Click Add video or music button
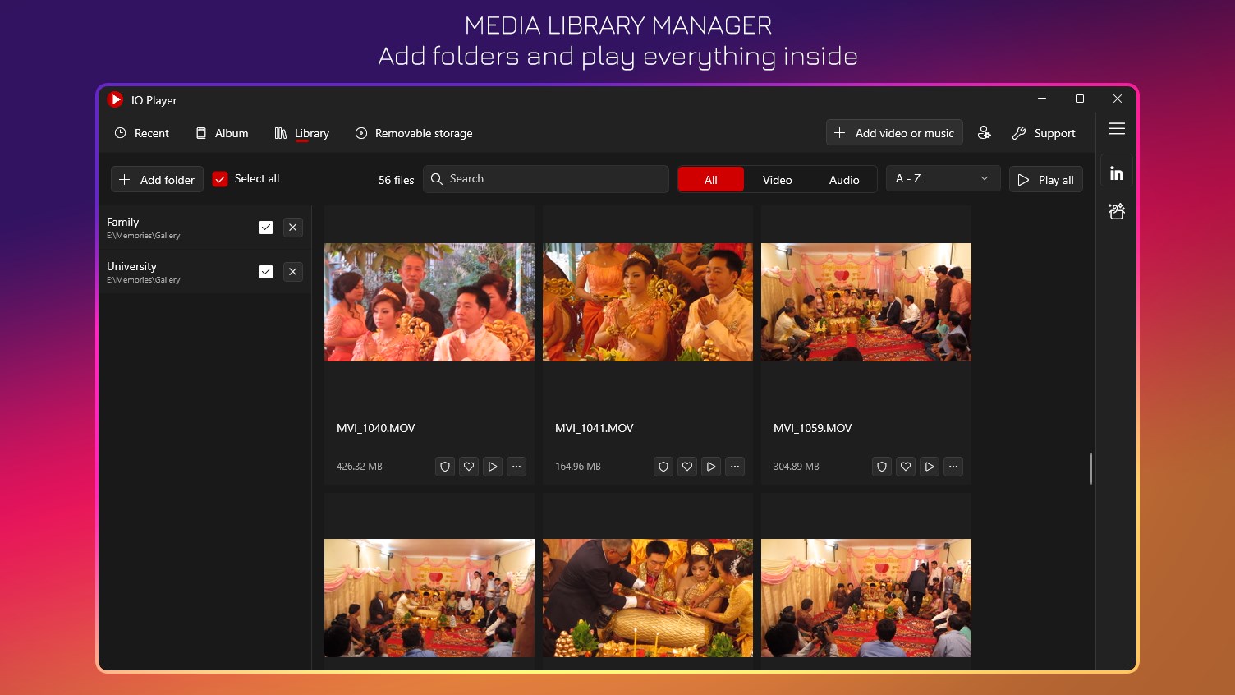The width and height of the screenshot is (1235, 695). [x=894, y=133]
